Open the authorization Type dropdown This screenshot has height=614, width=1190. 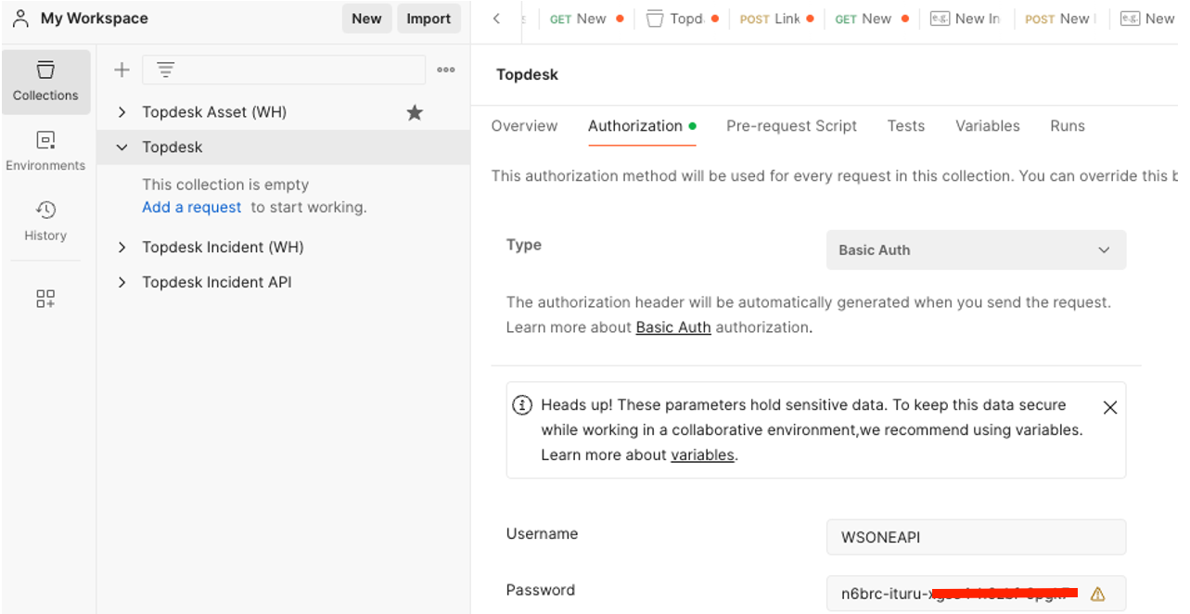[976, 249]
